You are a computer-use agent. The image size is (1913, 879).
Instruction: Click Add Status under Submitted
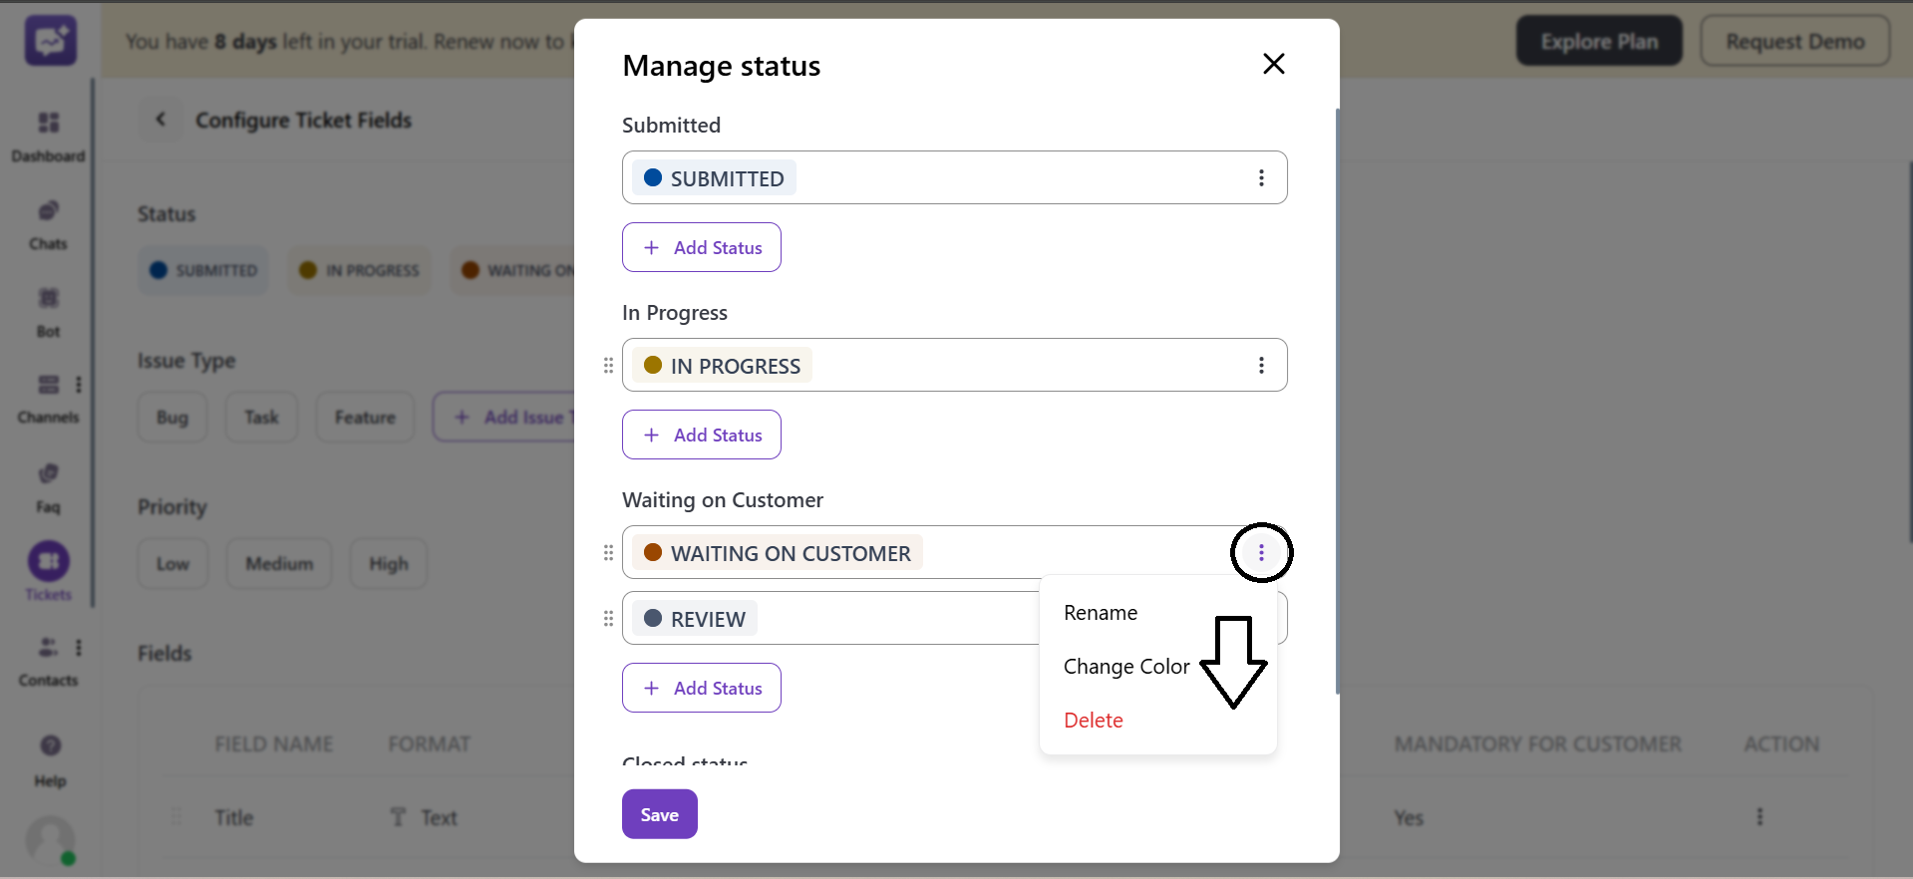coord(702,247)
